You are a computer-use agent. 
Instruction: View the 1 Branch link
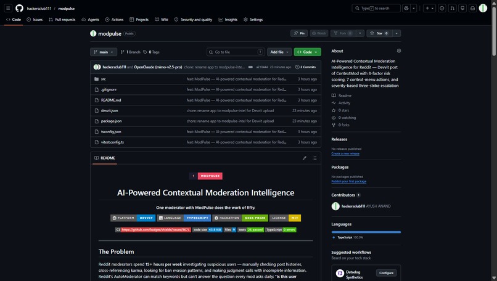pos(130,52)
